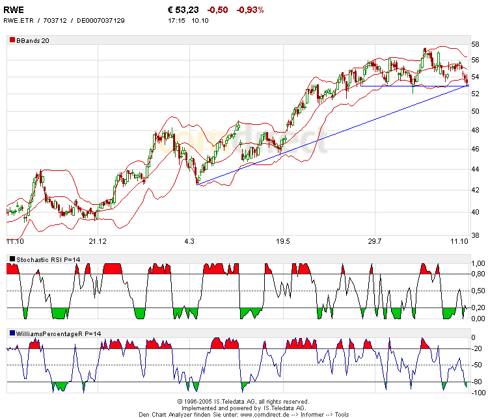This screenshot has width=488, height=418.
Task: Click the current price € 53,23
Action: tap(184, 10)
